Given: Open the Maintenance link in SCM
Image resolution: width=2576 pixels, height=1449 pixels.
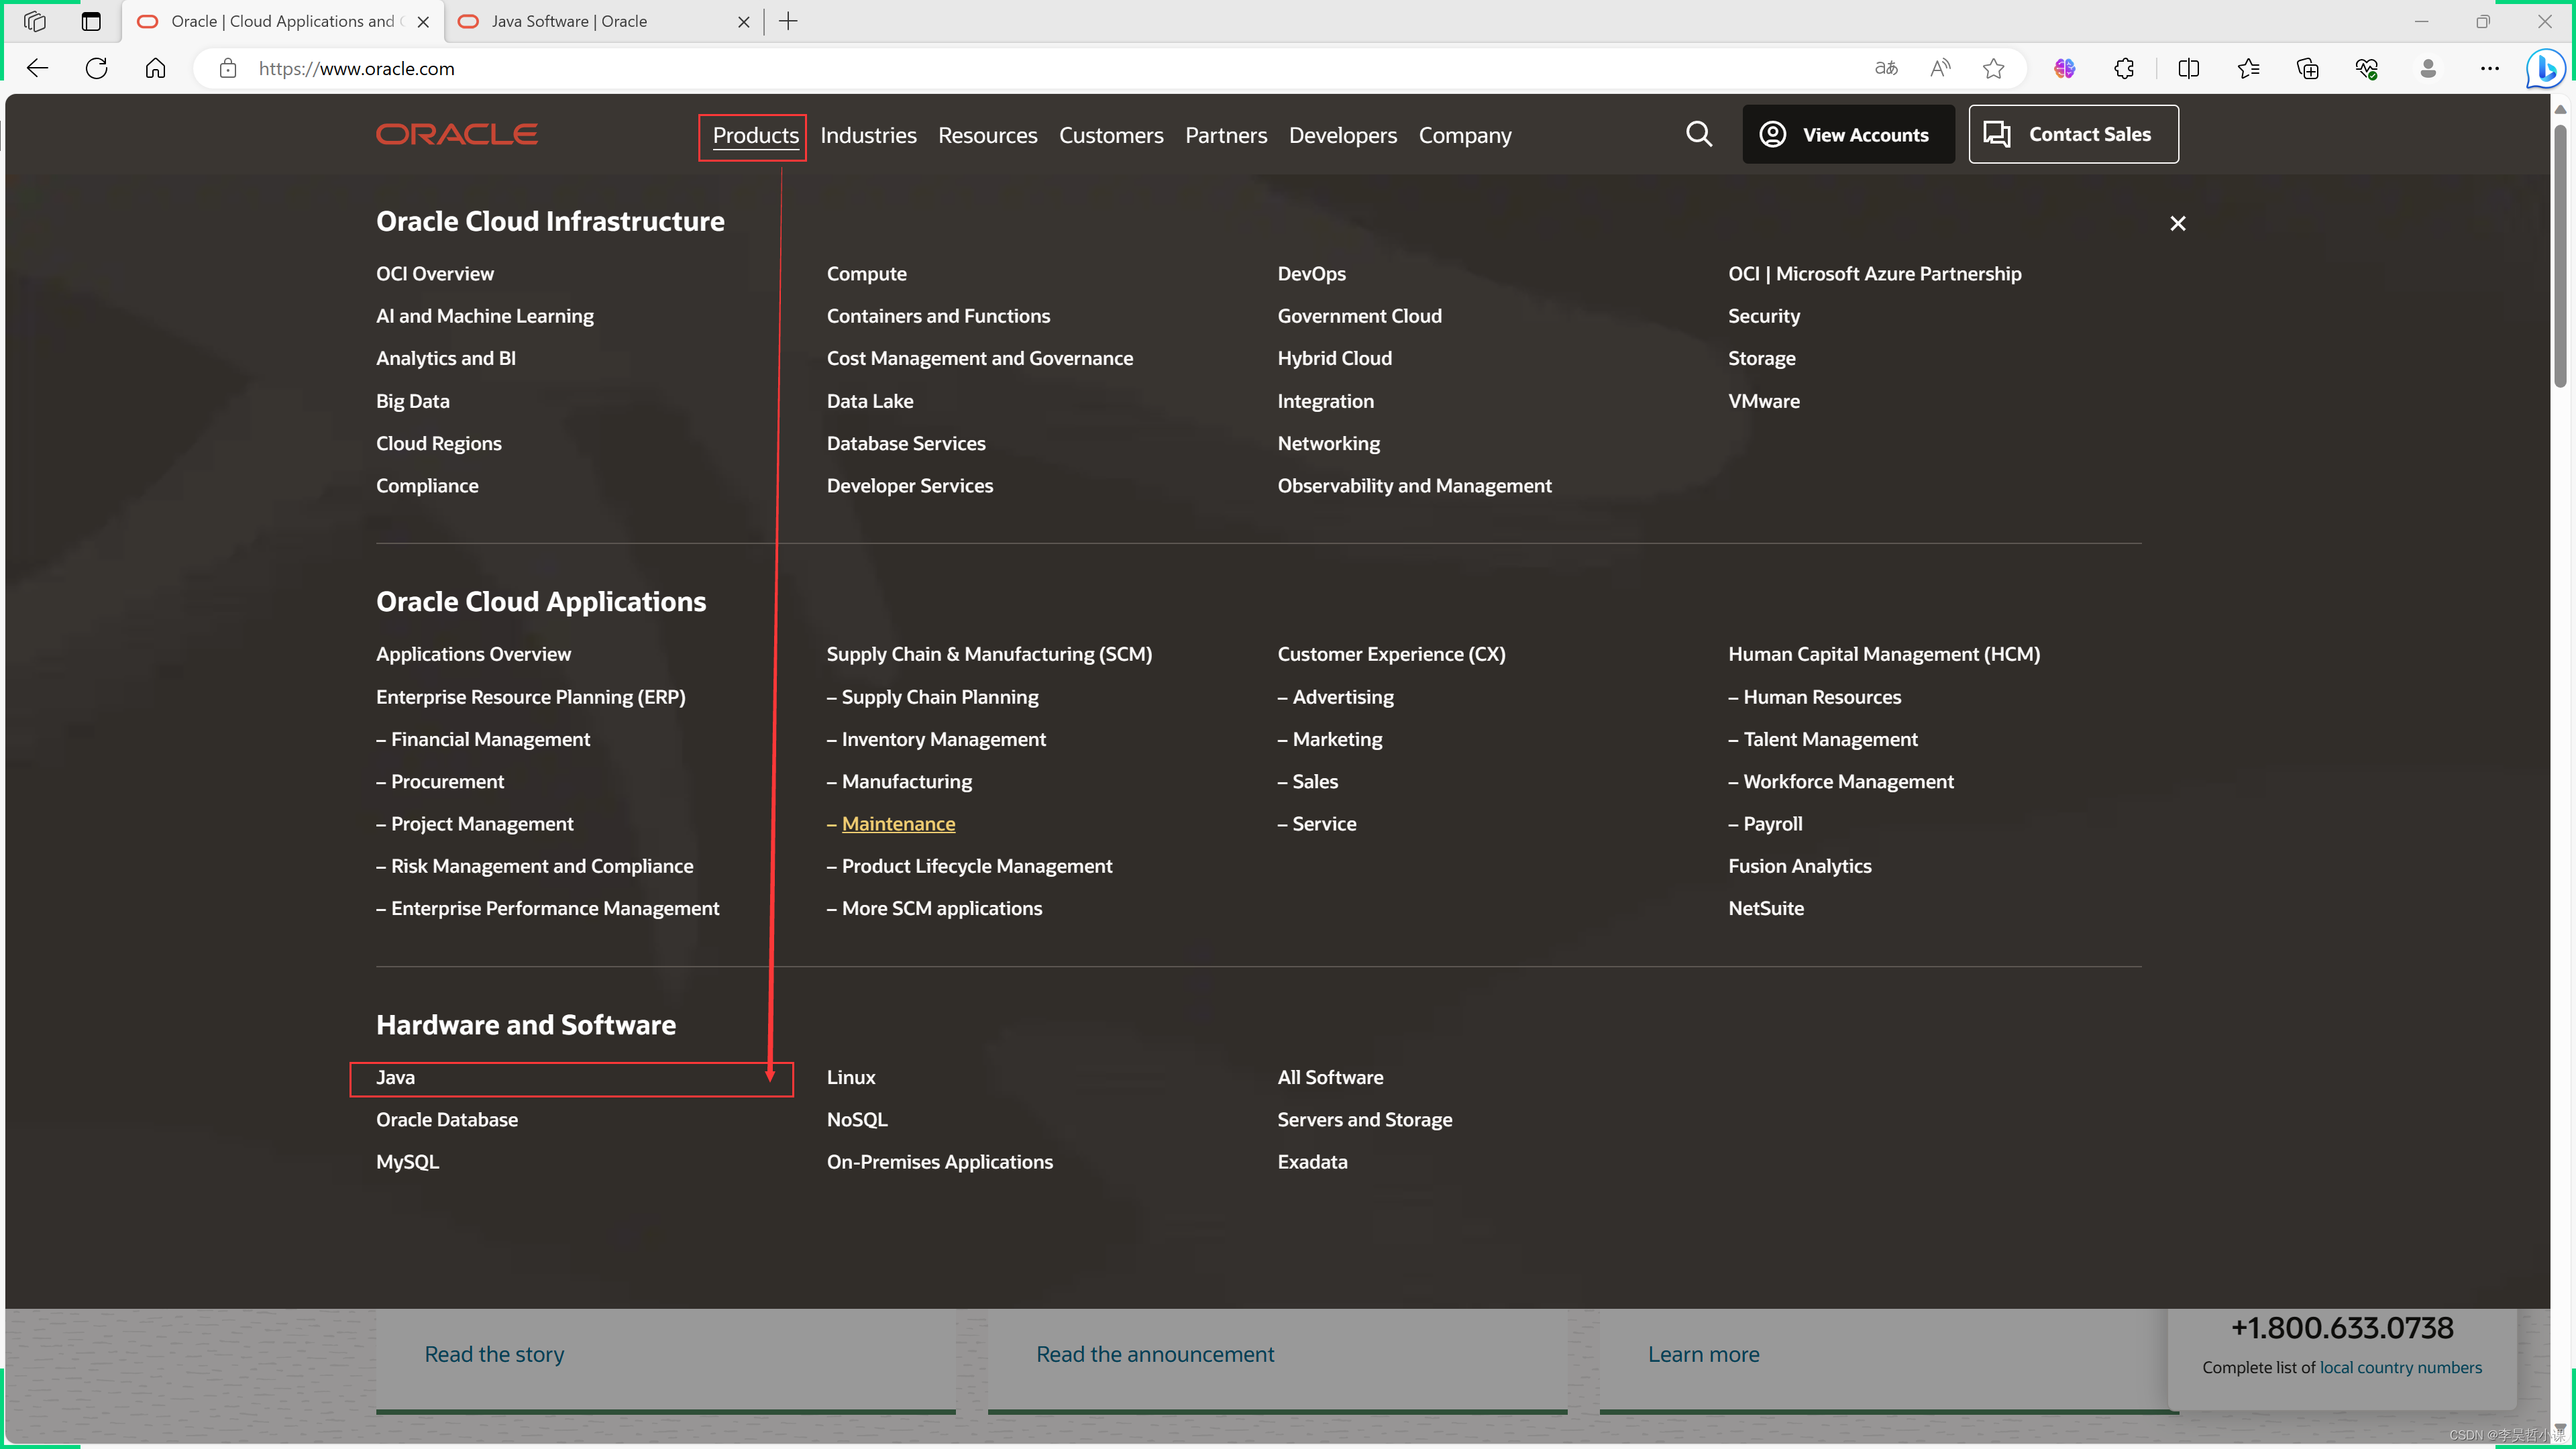Looking at the screenshot, I should [897, 822].
